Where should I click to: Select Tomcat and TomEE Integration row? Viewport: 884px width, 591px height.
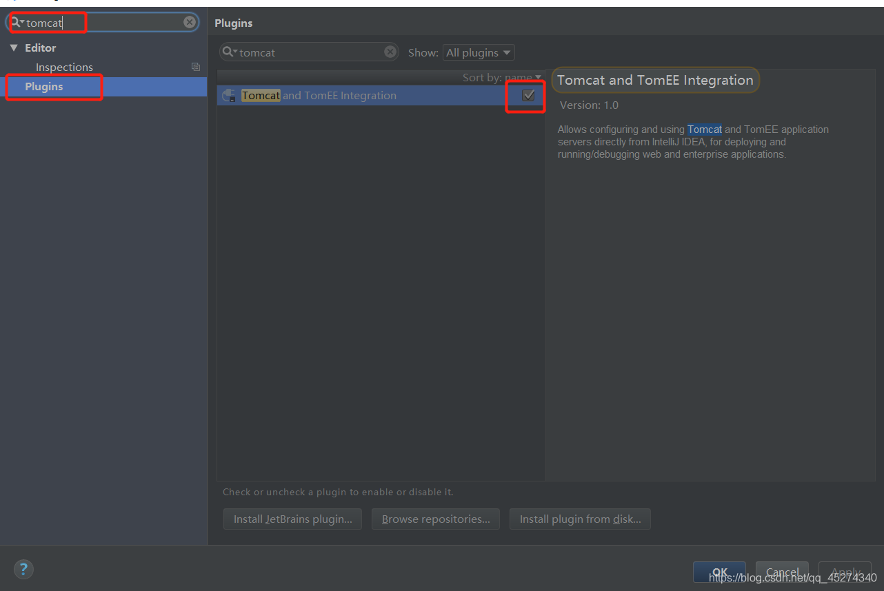click(x=381, y=96)
